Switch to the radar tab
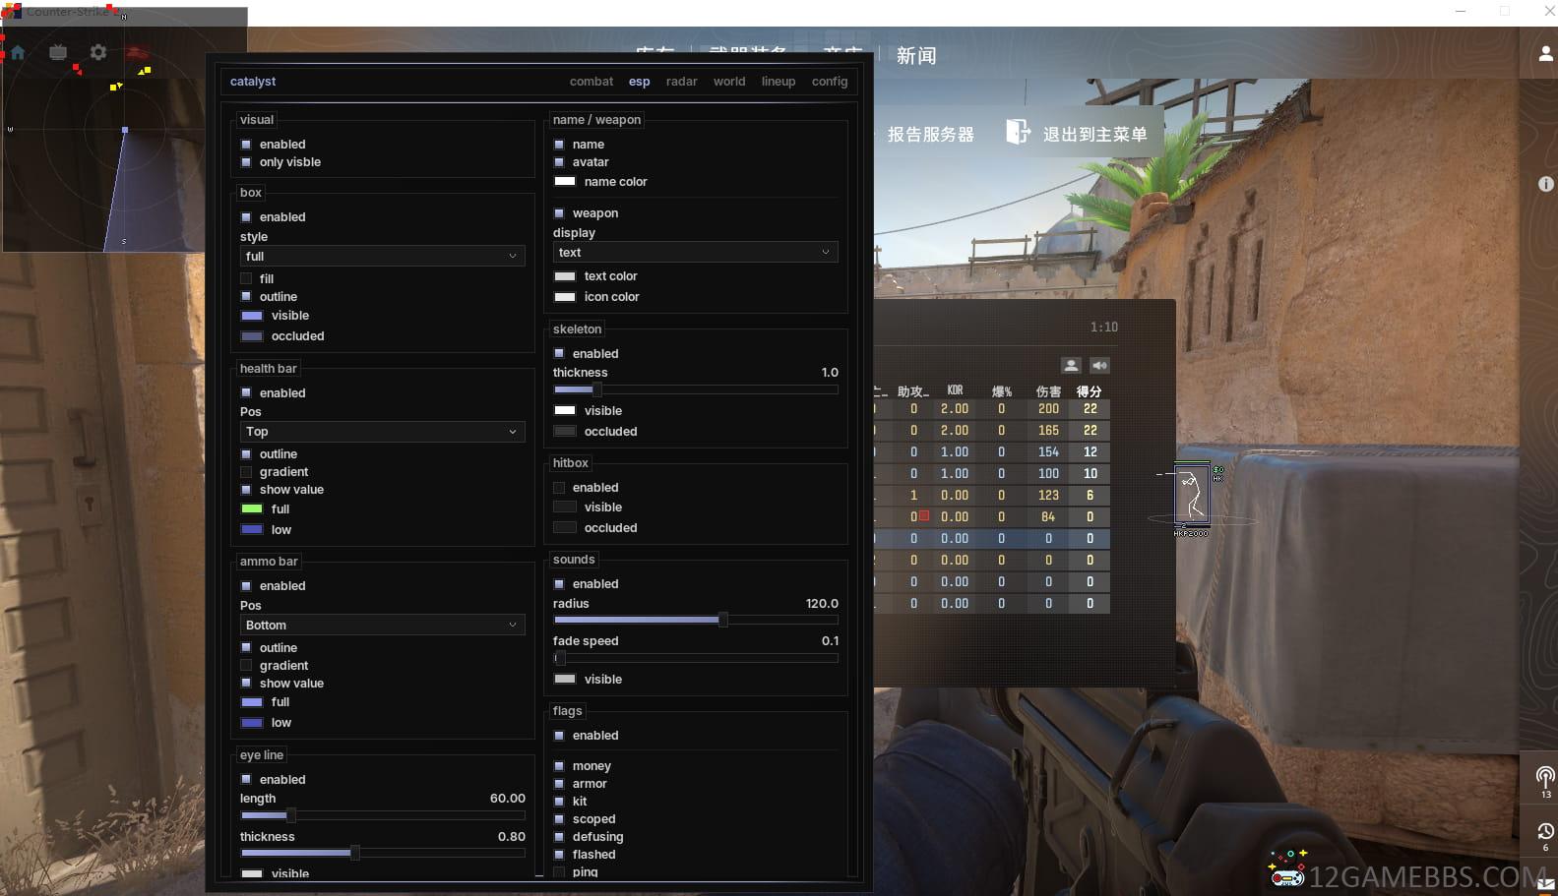This screenshot has width=1558, height=896. 682,82
